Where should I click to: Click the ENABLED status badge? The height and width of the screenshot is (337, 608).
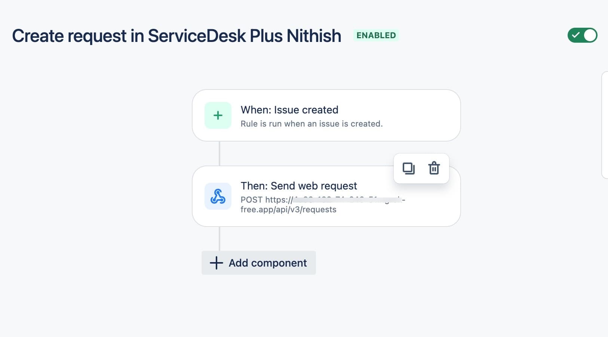coord(376,35)
